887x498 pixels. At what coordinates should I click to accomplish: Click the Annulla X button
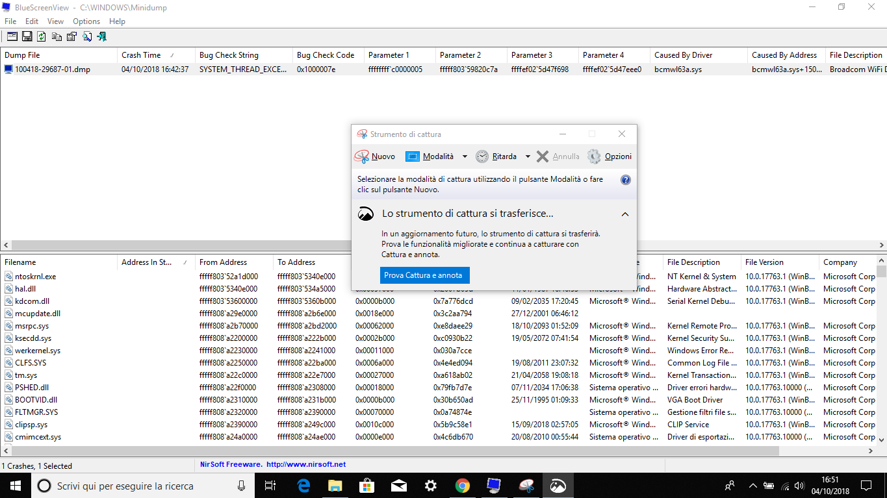click(x=558, y=156)
